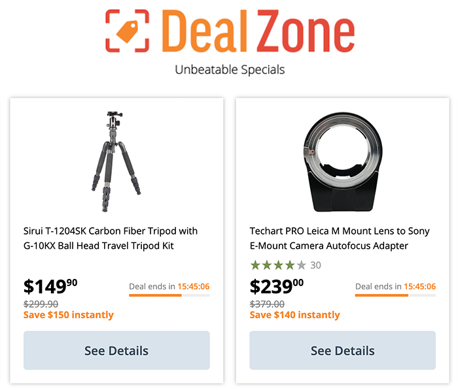Click the tripod Deal ends in timer
458x390 pixels.
pyautogui.click(x=169, y=286)
